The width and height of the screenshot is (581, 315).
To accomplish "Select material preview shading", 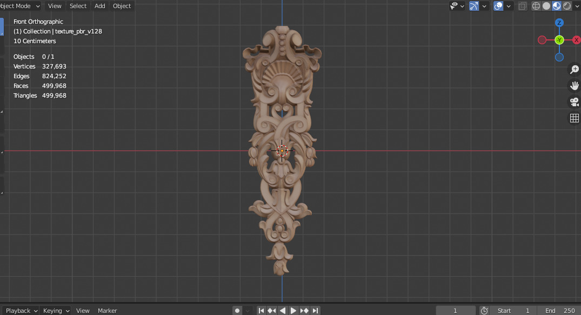I will 557,6.
